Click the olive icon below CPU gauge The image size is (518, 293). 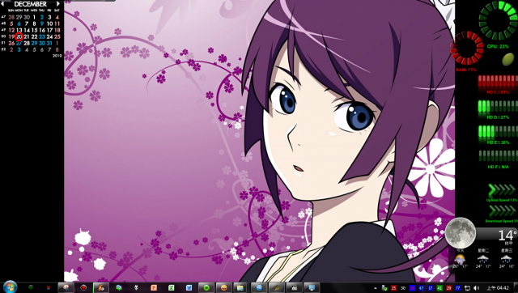507,59
